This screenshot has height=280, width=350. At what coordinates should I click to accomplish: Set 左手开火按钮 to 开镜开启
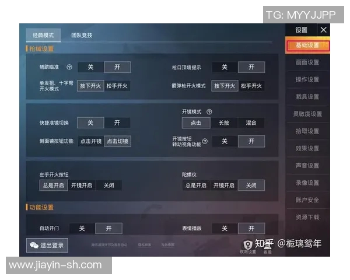(x=82, y=185)
